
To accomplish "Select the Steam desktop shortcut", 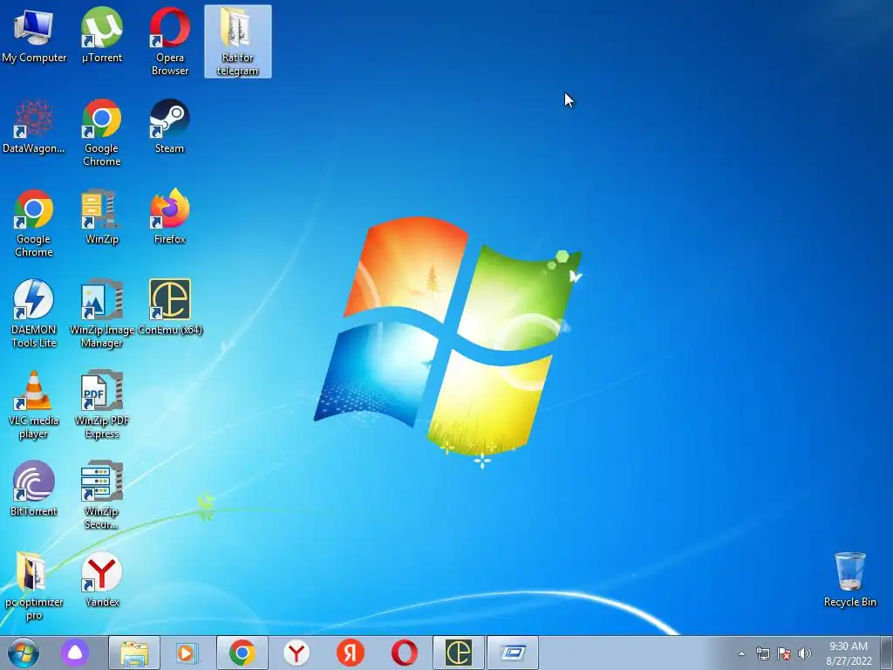I will pyautogui.click(x=169, y=127).
